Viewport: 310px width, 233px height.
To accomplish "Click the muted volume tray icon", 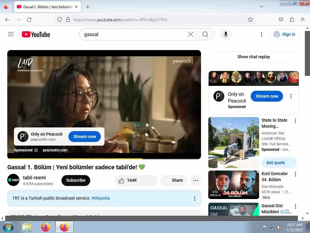I will 279,228.
